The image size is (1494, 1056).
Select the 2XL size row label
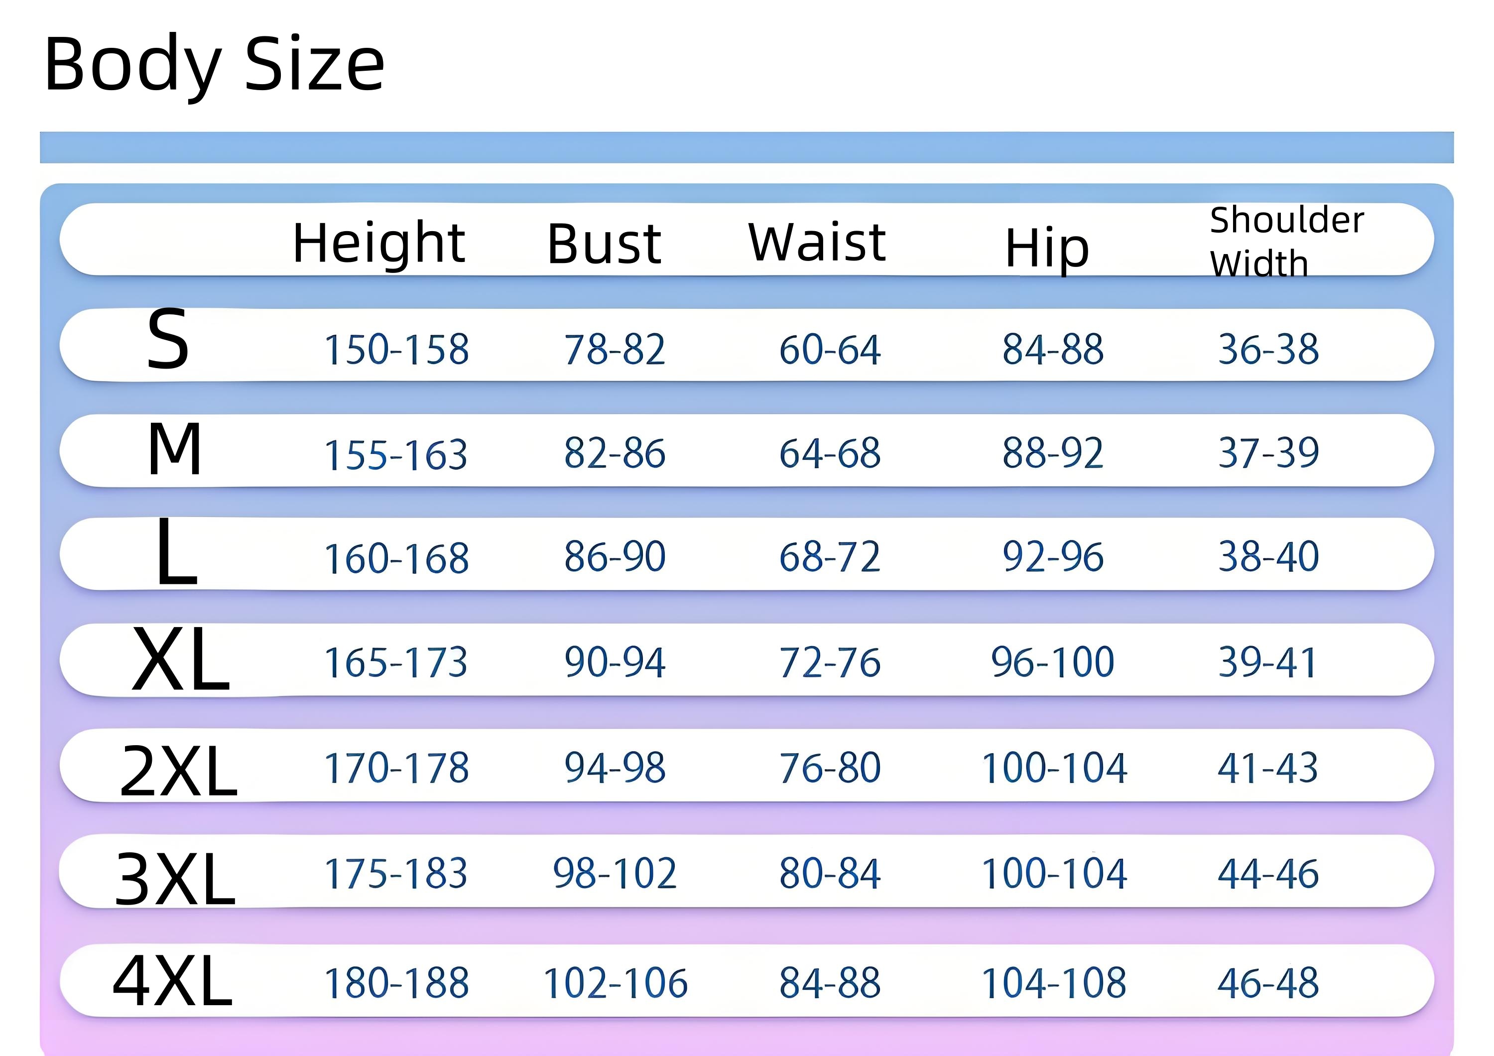coord(178,771)
